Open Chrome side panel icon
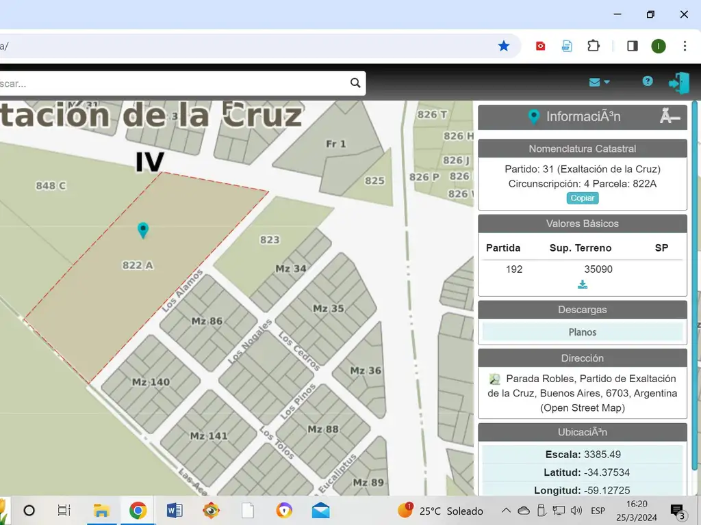 [x=633, y=46]
